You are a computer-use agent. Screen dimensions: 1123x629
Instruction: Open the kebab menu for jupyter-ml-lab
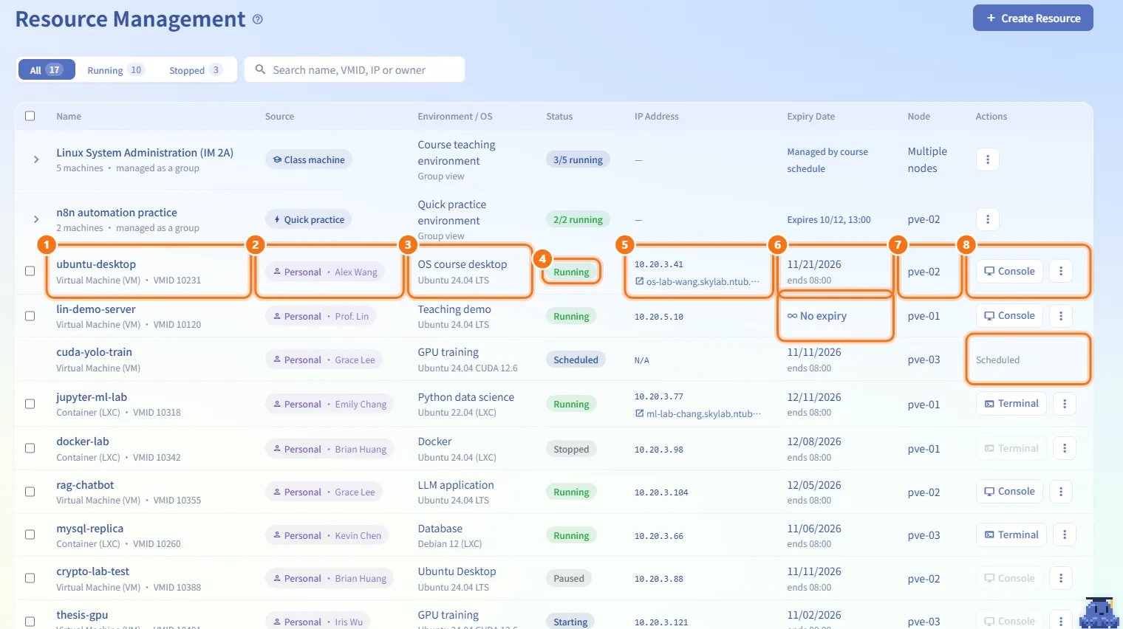[1065, 404]
